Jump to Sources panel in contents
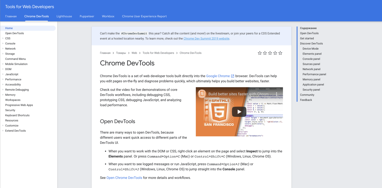The image size is (382, 188). click(x=311, y=64)
